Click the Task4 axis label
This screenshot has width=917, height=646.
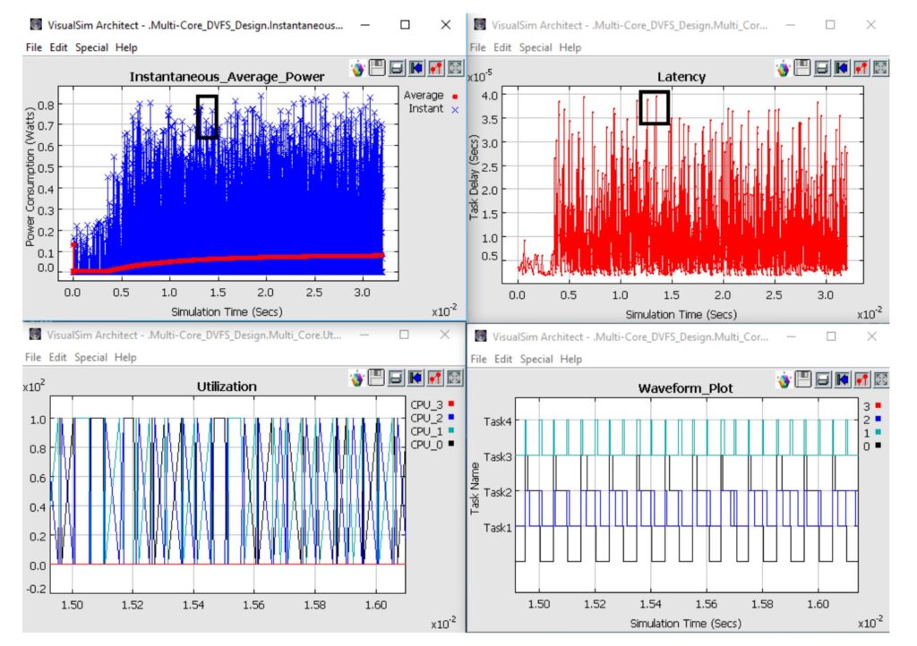pos(498,421)
